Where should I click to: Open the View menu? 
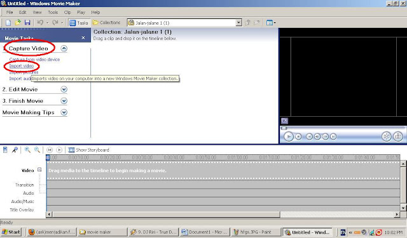pyautogui.click(x=37, y=12)
